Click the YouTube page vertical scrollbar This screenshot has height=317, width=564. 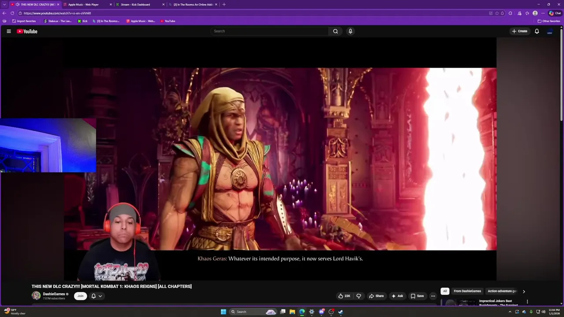[562, 75]
